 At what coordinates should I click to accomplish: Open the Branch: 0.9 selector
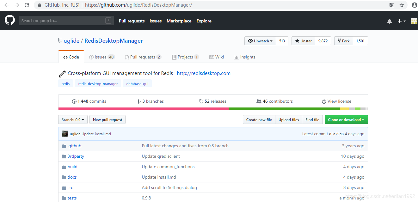pos(73,120)
